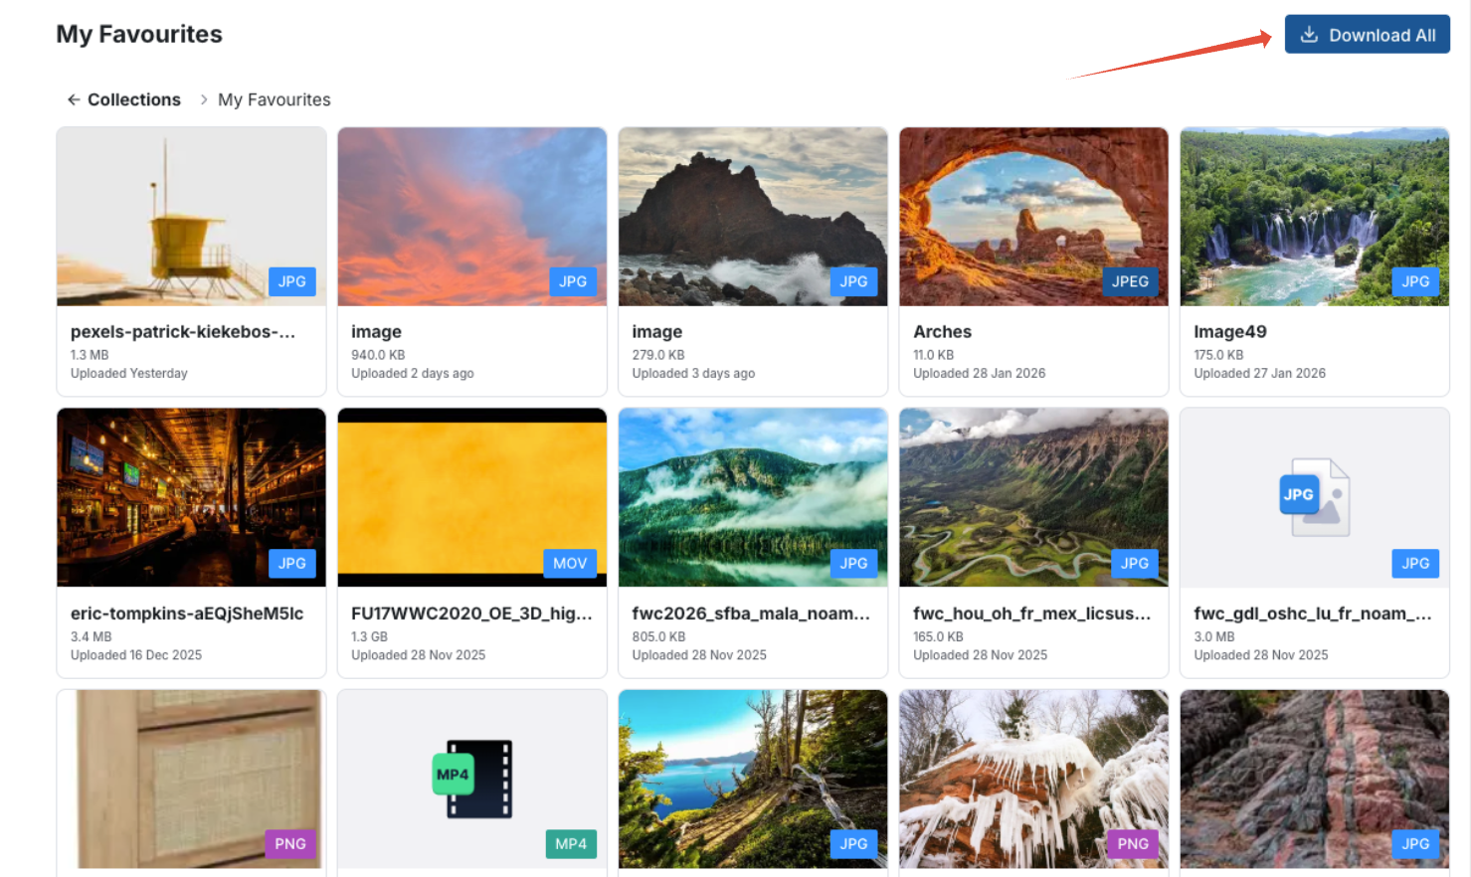Click JPG badge on 279.0 KB image
The image size is (1471, 877).
pos(853,281)
